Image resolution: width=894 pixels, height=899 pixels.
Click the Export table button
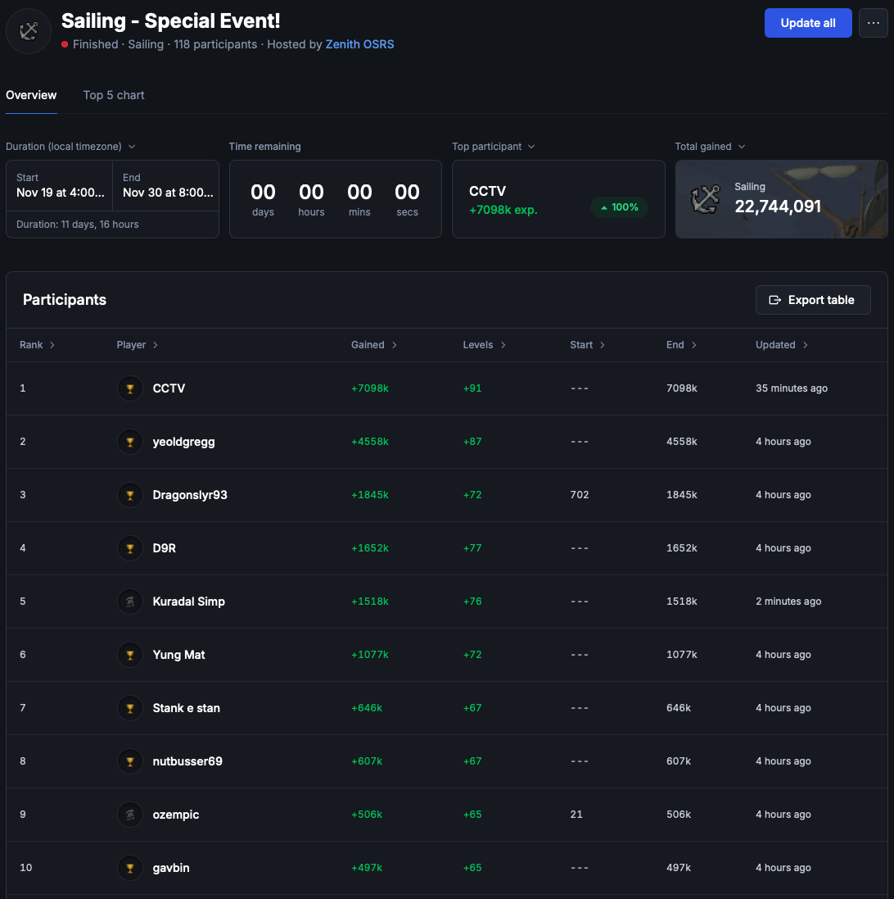point(812,300)
